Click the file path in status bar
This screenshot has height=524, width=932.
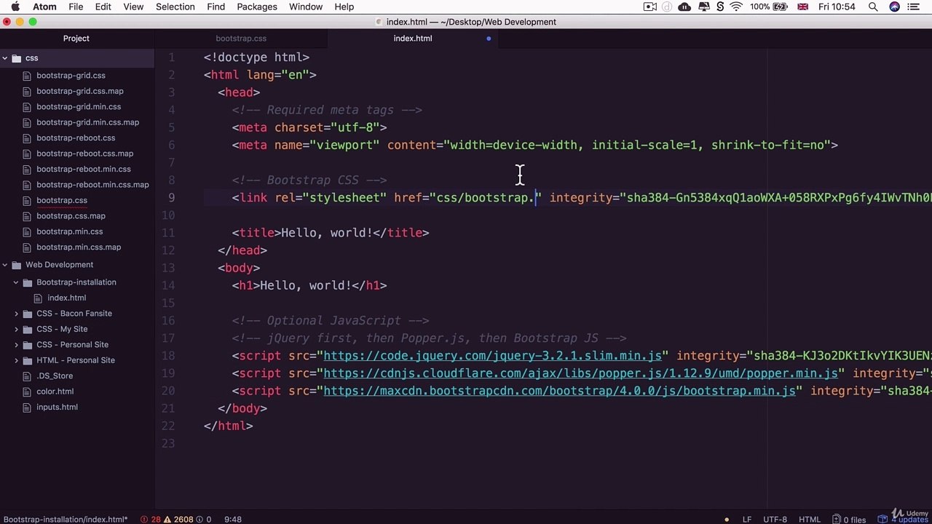point(66,520)
